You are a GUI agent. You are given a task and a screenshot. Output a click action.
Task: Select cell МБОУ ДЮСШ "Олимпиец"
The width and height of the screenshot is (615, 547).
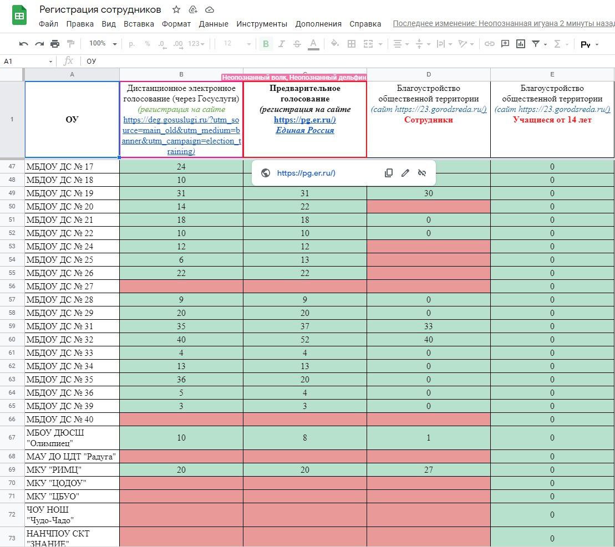72,438
